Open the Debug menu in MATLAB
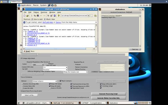Viewport: 168px width, 105px height. [x=36, y=12]
